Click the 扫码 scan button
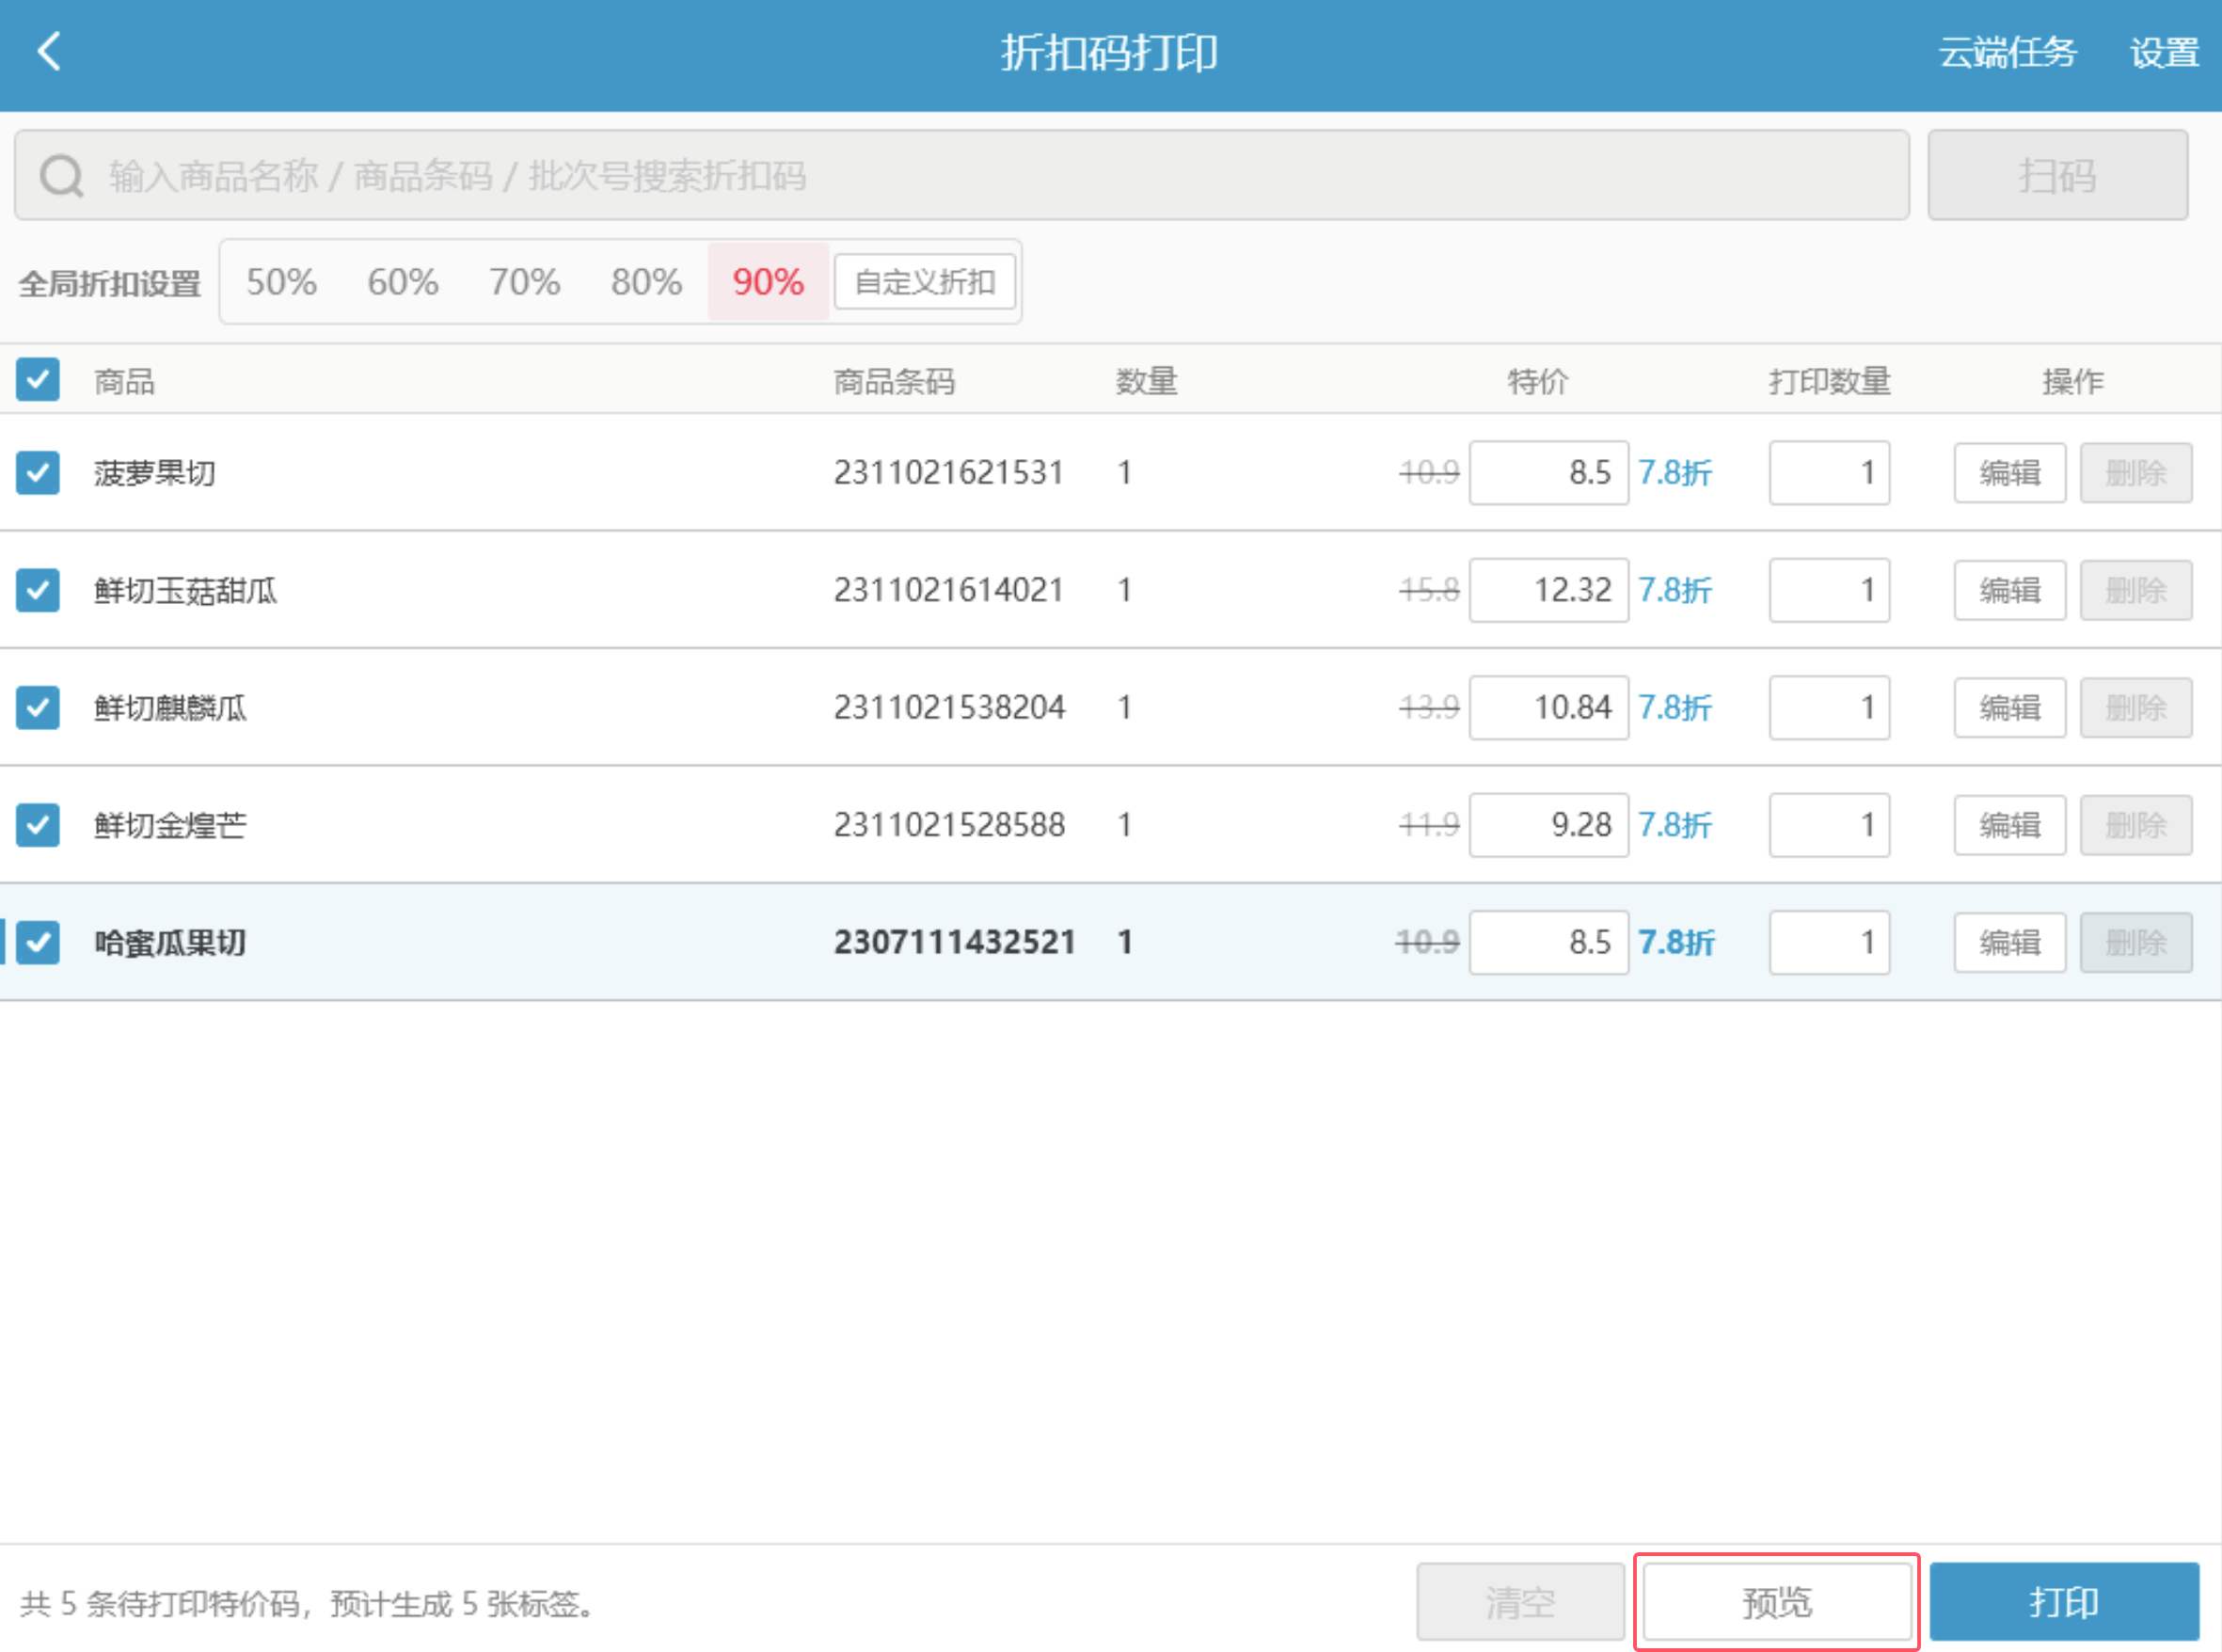 [x=2058, y=175]
